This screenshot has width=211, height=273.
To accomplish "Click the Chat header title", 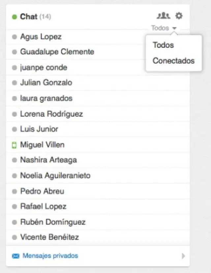I will point(29,16).
